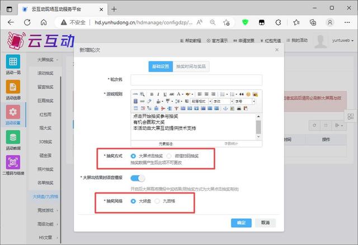Open the 活动数据 database icon
This screenshot has height=245, width=358.
tap(13, 137)
